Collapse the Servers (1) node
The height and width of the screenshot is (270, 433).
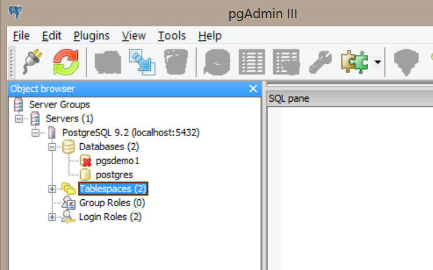pyautogui.click(x=19, y=119)
